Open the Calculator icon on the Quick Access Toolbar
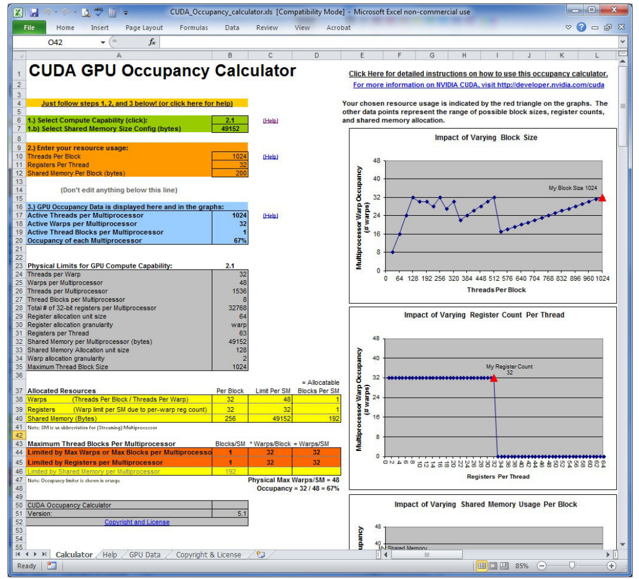Screen dimensions: 639x579 pyautogui.click(x=112, y=13)
